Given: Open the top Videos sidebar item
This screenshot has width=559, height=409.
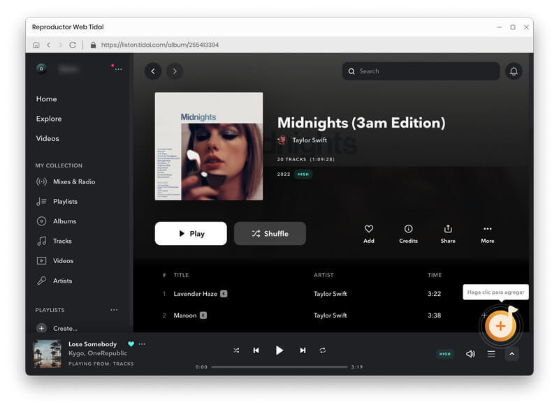Looking at the screenshot, I should point(48,138).
